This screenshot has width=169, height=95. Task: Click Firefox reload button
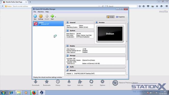[103, 6]
